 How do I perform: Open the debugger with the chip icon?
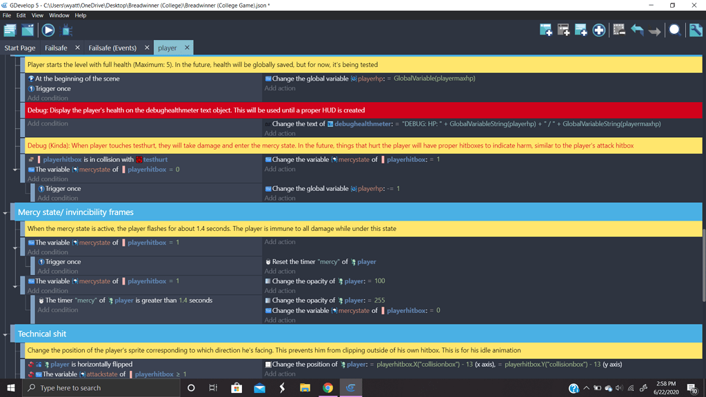(x=66, y=30)
